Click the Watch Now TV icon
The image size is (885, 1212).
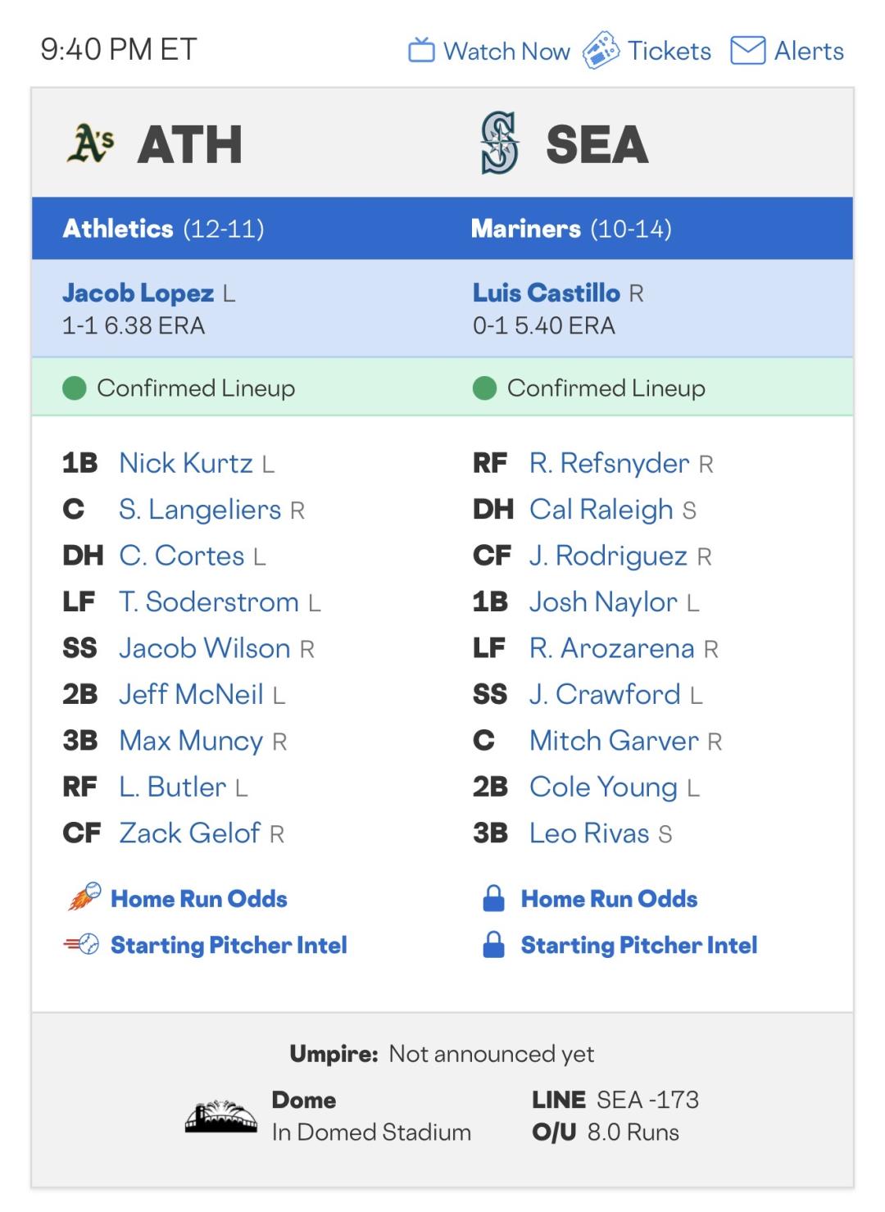tap(421, 51)
